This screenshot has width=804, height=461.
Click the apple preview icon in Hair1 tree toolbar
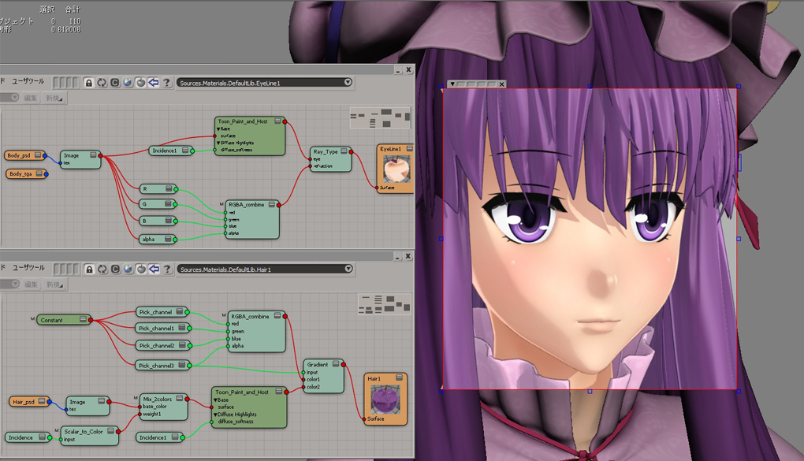click(141, 270)
